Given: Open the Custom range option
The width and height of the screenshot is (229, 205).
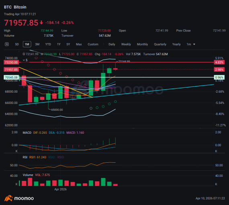Looking at the screenshot, I should tap(93, 44).
